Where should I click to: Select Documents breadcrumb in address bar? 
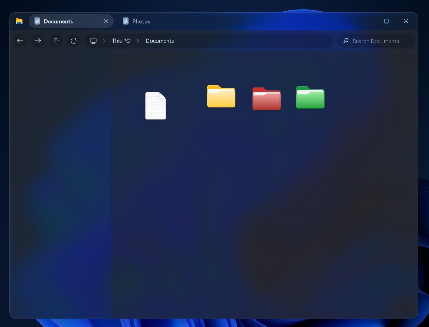pyautogui.click(x=160, y=41)
